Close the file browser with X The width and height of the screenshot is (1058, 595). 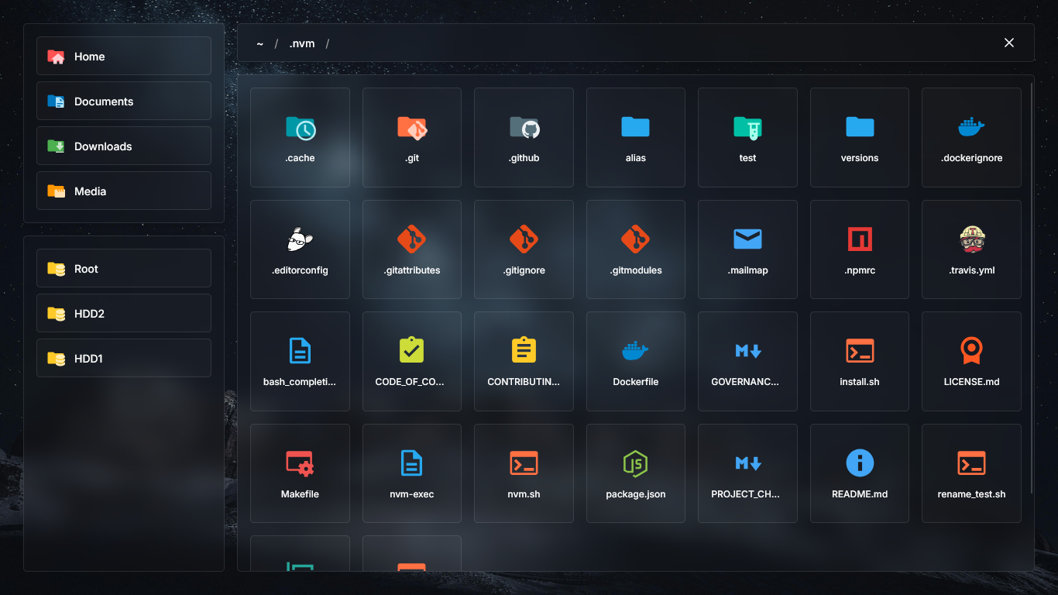(1009, 43)
